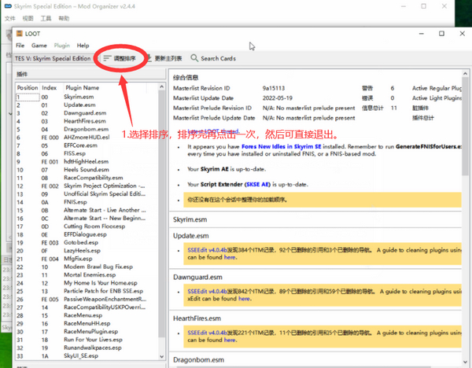
Task: Open the Help menu in LOOT
Action: pos(83,46)
